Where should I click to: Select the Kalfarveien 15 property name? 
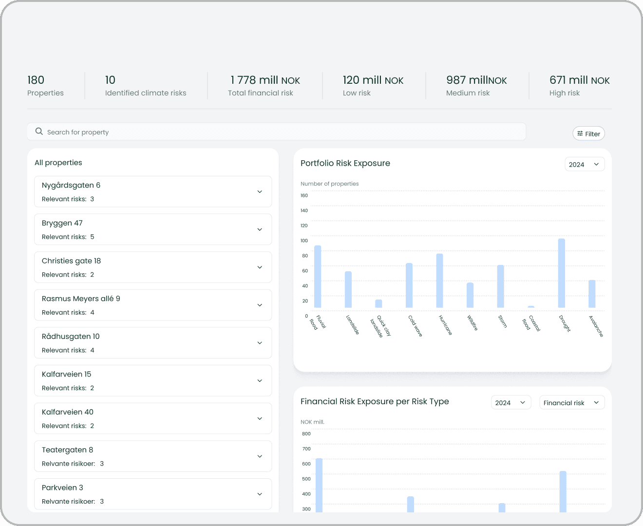67,374
